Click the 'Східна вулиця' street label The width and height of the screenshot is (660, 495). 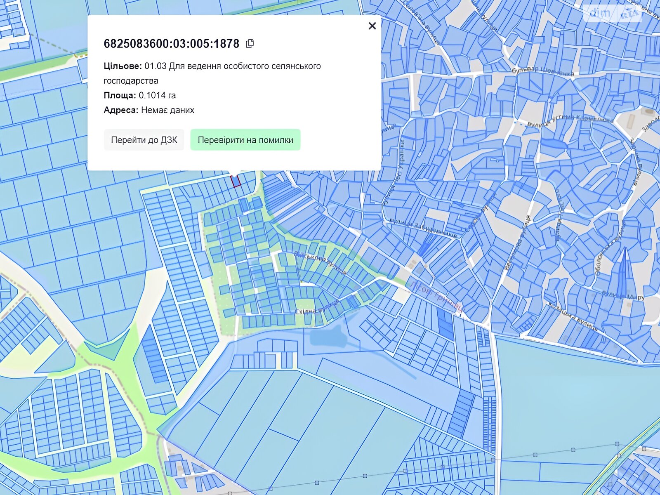316,309
